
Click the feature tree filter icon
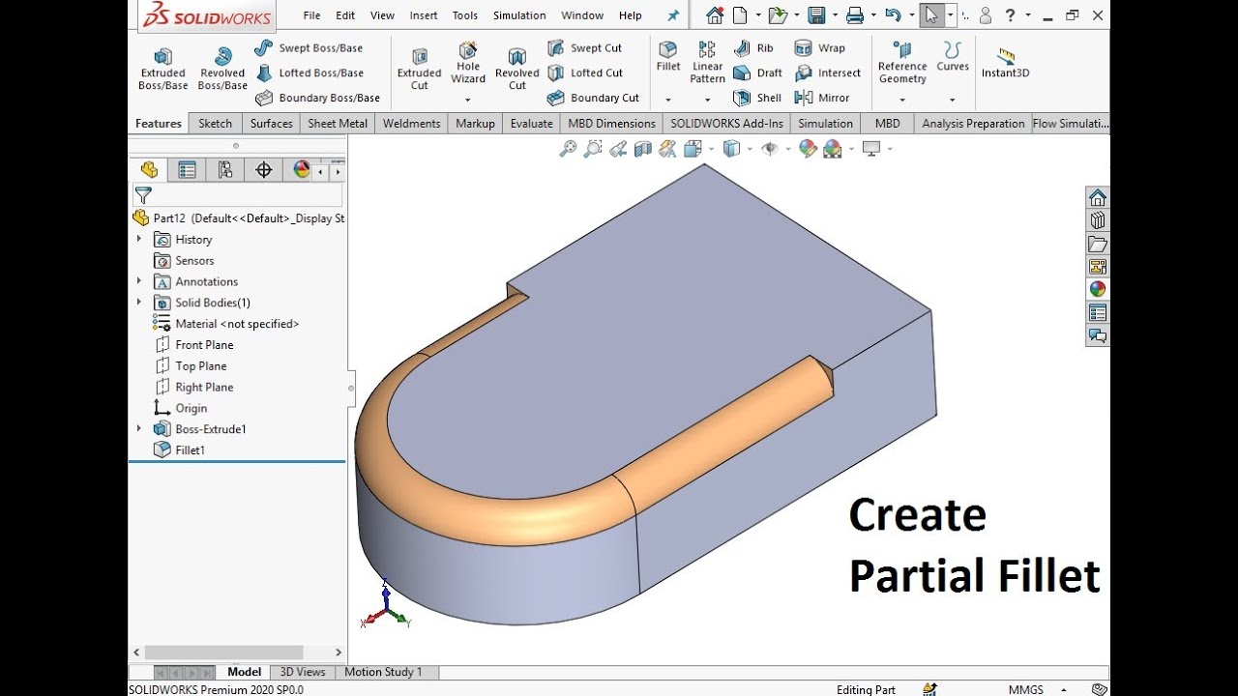coord(143,195)
